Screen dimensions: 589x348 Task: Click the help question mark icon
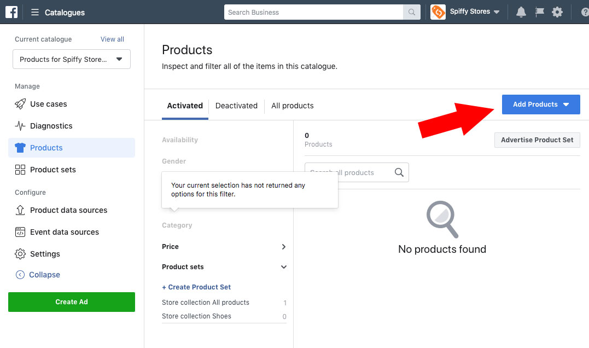pos(585,12)
